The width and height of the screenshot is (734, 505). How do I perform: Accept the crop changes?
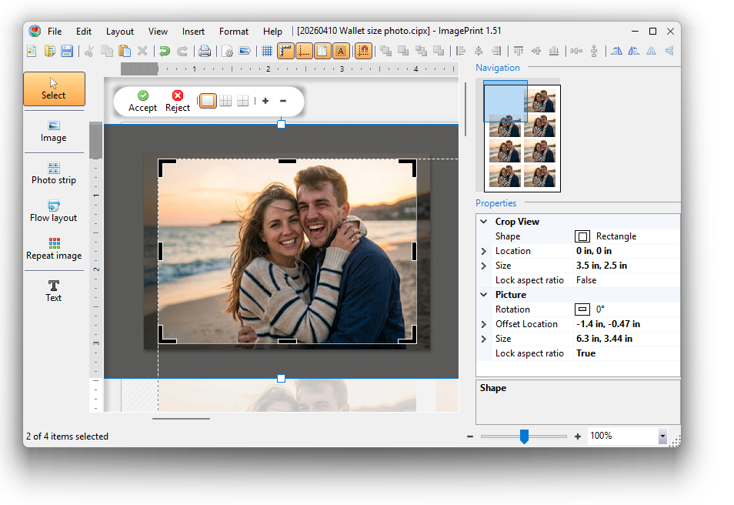click(142, 101)
